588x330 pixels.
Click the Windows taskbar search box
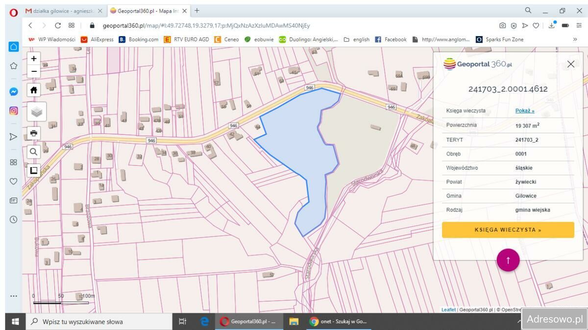pos(98,322)
